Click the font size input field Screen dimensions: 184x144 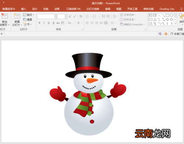(x=61, y=16)
